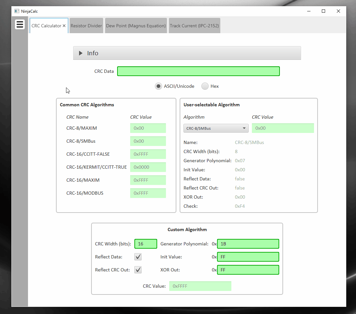Select the Track Current (IPC-2152) tab
Screen dimensions: 356x314
[x=194, y=25]
